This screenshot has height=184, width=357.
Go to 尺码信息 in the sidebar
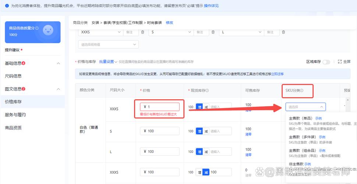13,76
